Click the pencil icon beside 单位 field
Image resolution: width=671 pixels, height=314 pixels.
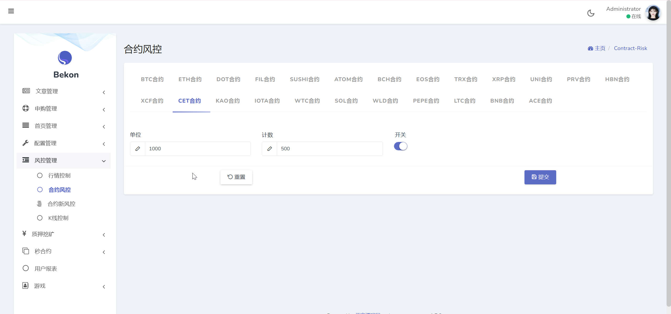coord(138,148)
